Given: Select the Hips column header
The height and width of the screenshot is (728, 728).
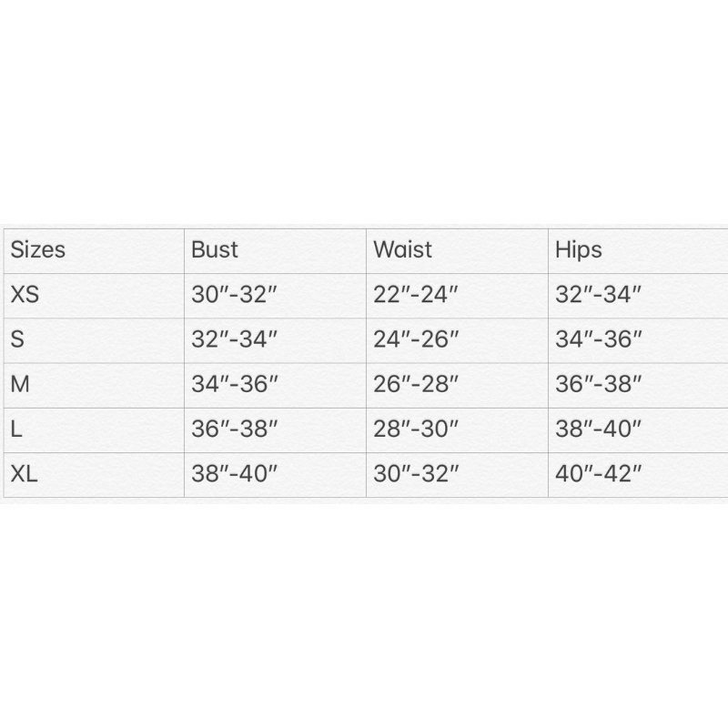Looking at the screenshot, I should point(579,250).
